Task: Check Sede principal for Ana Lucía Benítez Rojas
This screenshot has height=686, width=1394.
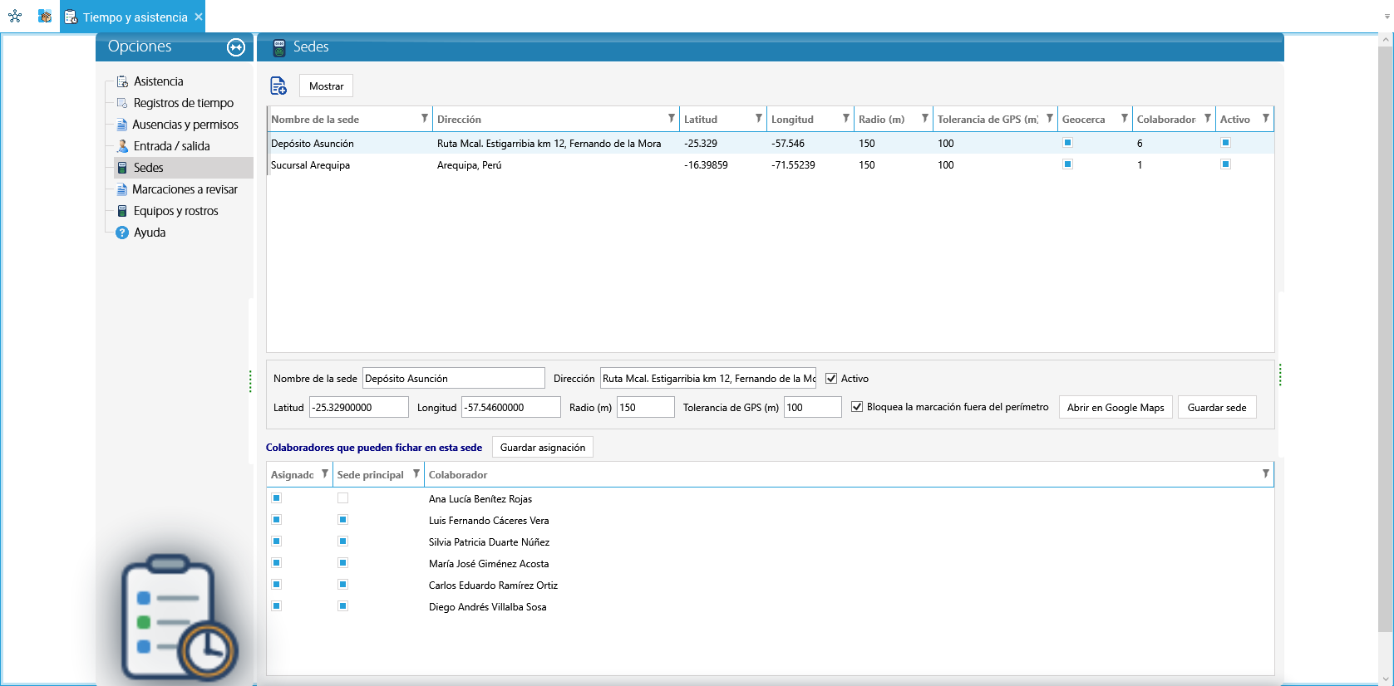Action: point(342,498)
